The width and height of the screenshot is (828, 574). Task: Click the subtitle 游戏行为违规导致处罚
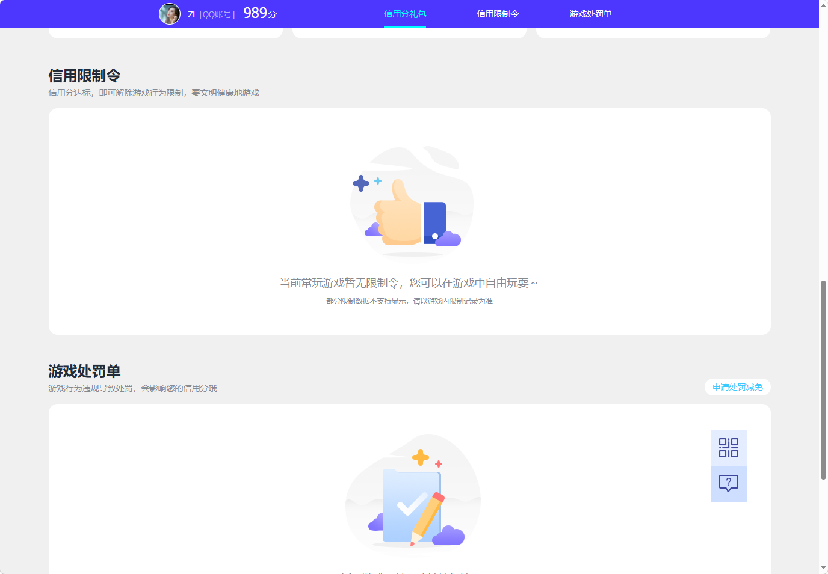[x=91, y=388]
